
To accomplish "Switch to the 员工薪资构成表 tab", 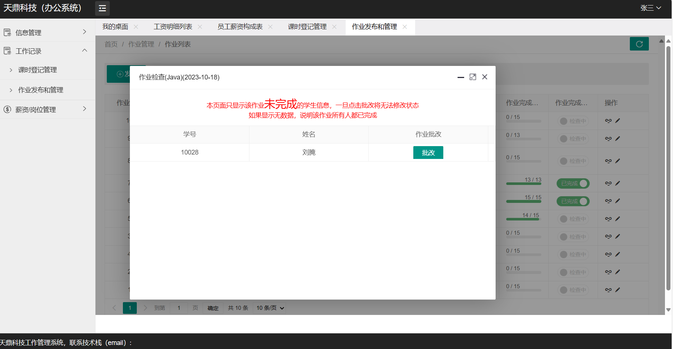I will tap(240, 27).
